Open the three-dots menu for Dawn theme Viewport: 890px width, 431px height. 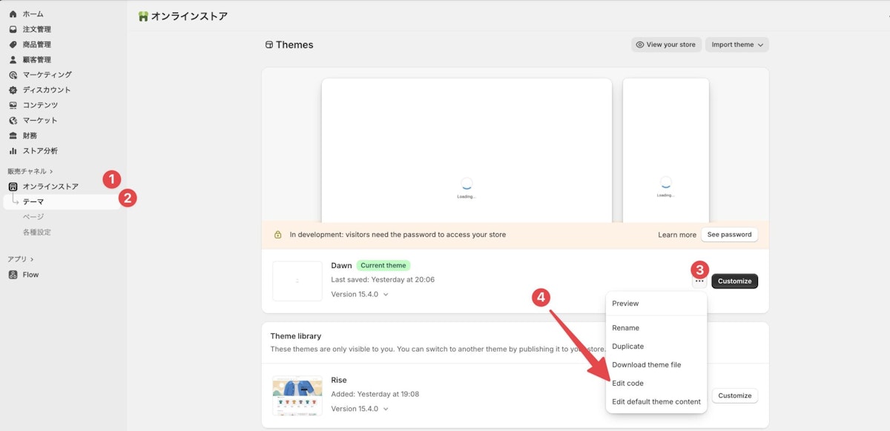[699, 281]
